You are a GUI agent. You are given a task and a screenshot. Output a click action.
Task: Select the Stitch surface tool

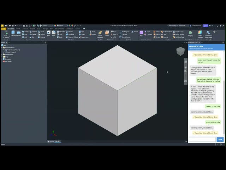click(x=156, y=32)
